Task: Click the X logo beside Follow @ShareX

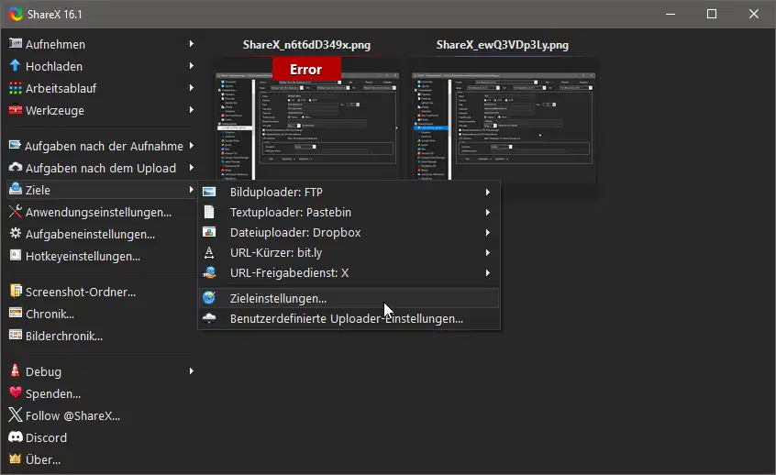Action: click(16, 414)
